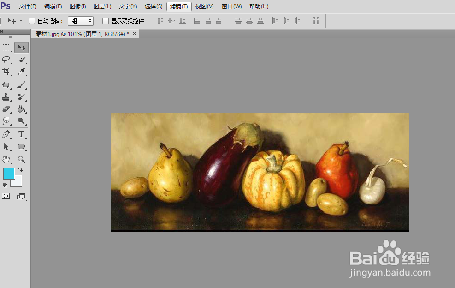Change screen mode

pos(21,197)
